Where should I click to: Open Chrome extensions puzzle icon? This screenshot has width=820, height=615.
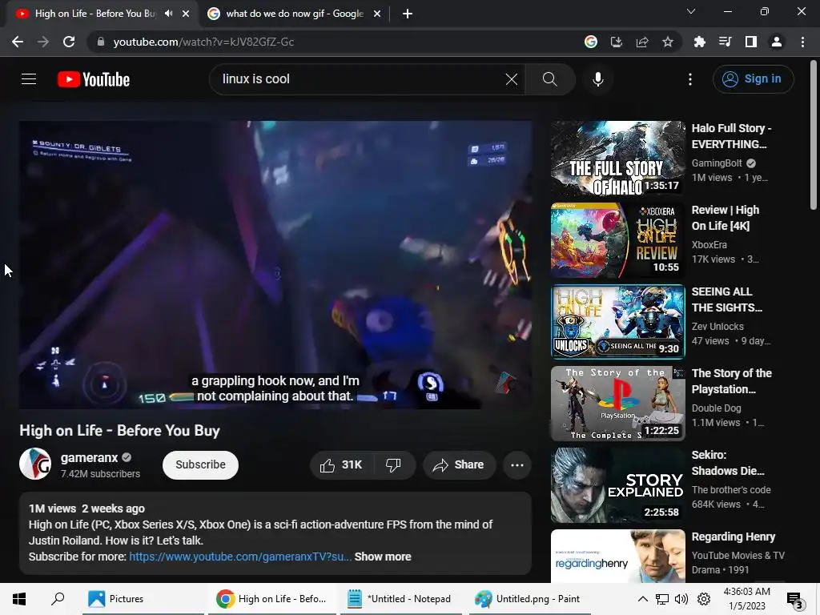pos(699,42)
